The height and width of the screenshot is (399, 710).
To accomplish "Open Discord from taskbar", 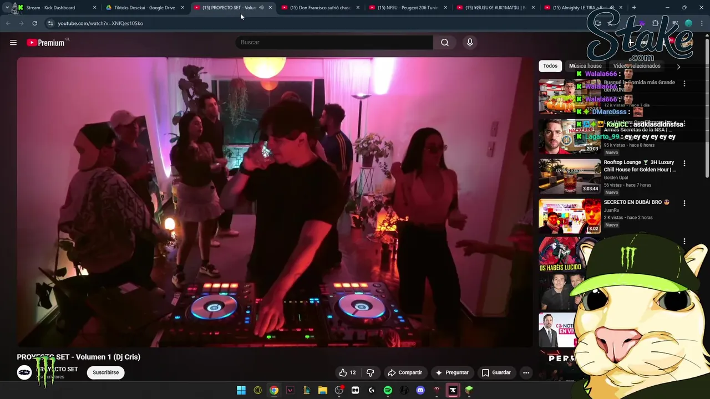I will pos(420,390).
